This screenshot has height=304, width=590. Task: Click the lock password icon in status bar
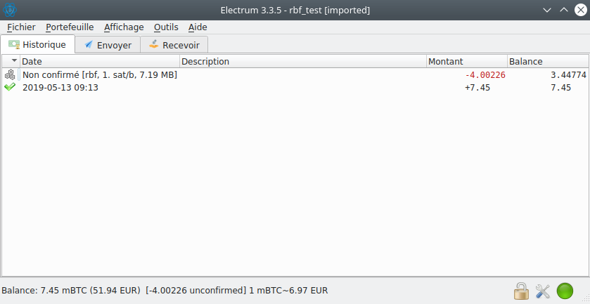[521, 291]
